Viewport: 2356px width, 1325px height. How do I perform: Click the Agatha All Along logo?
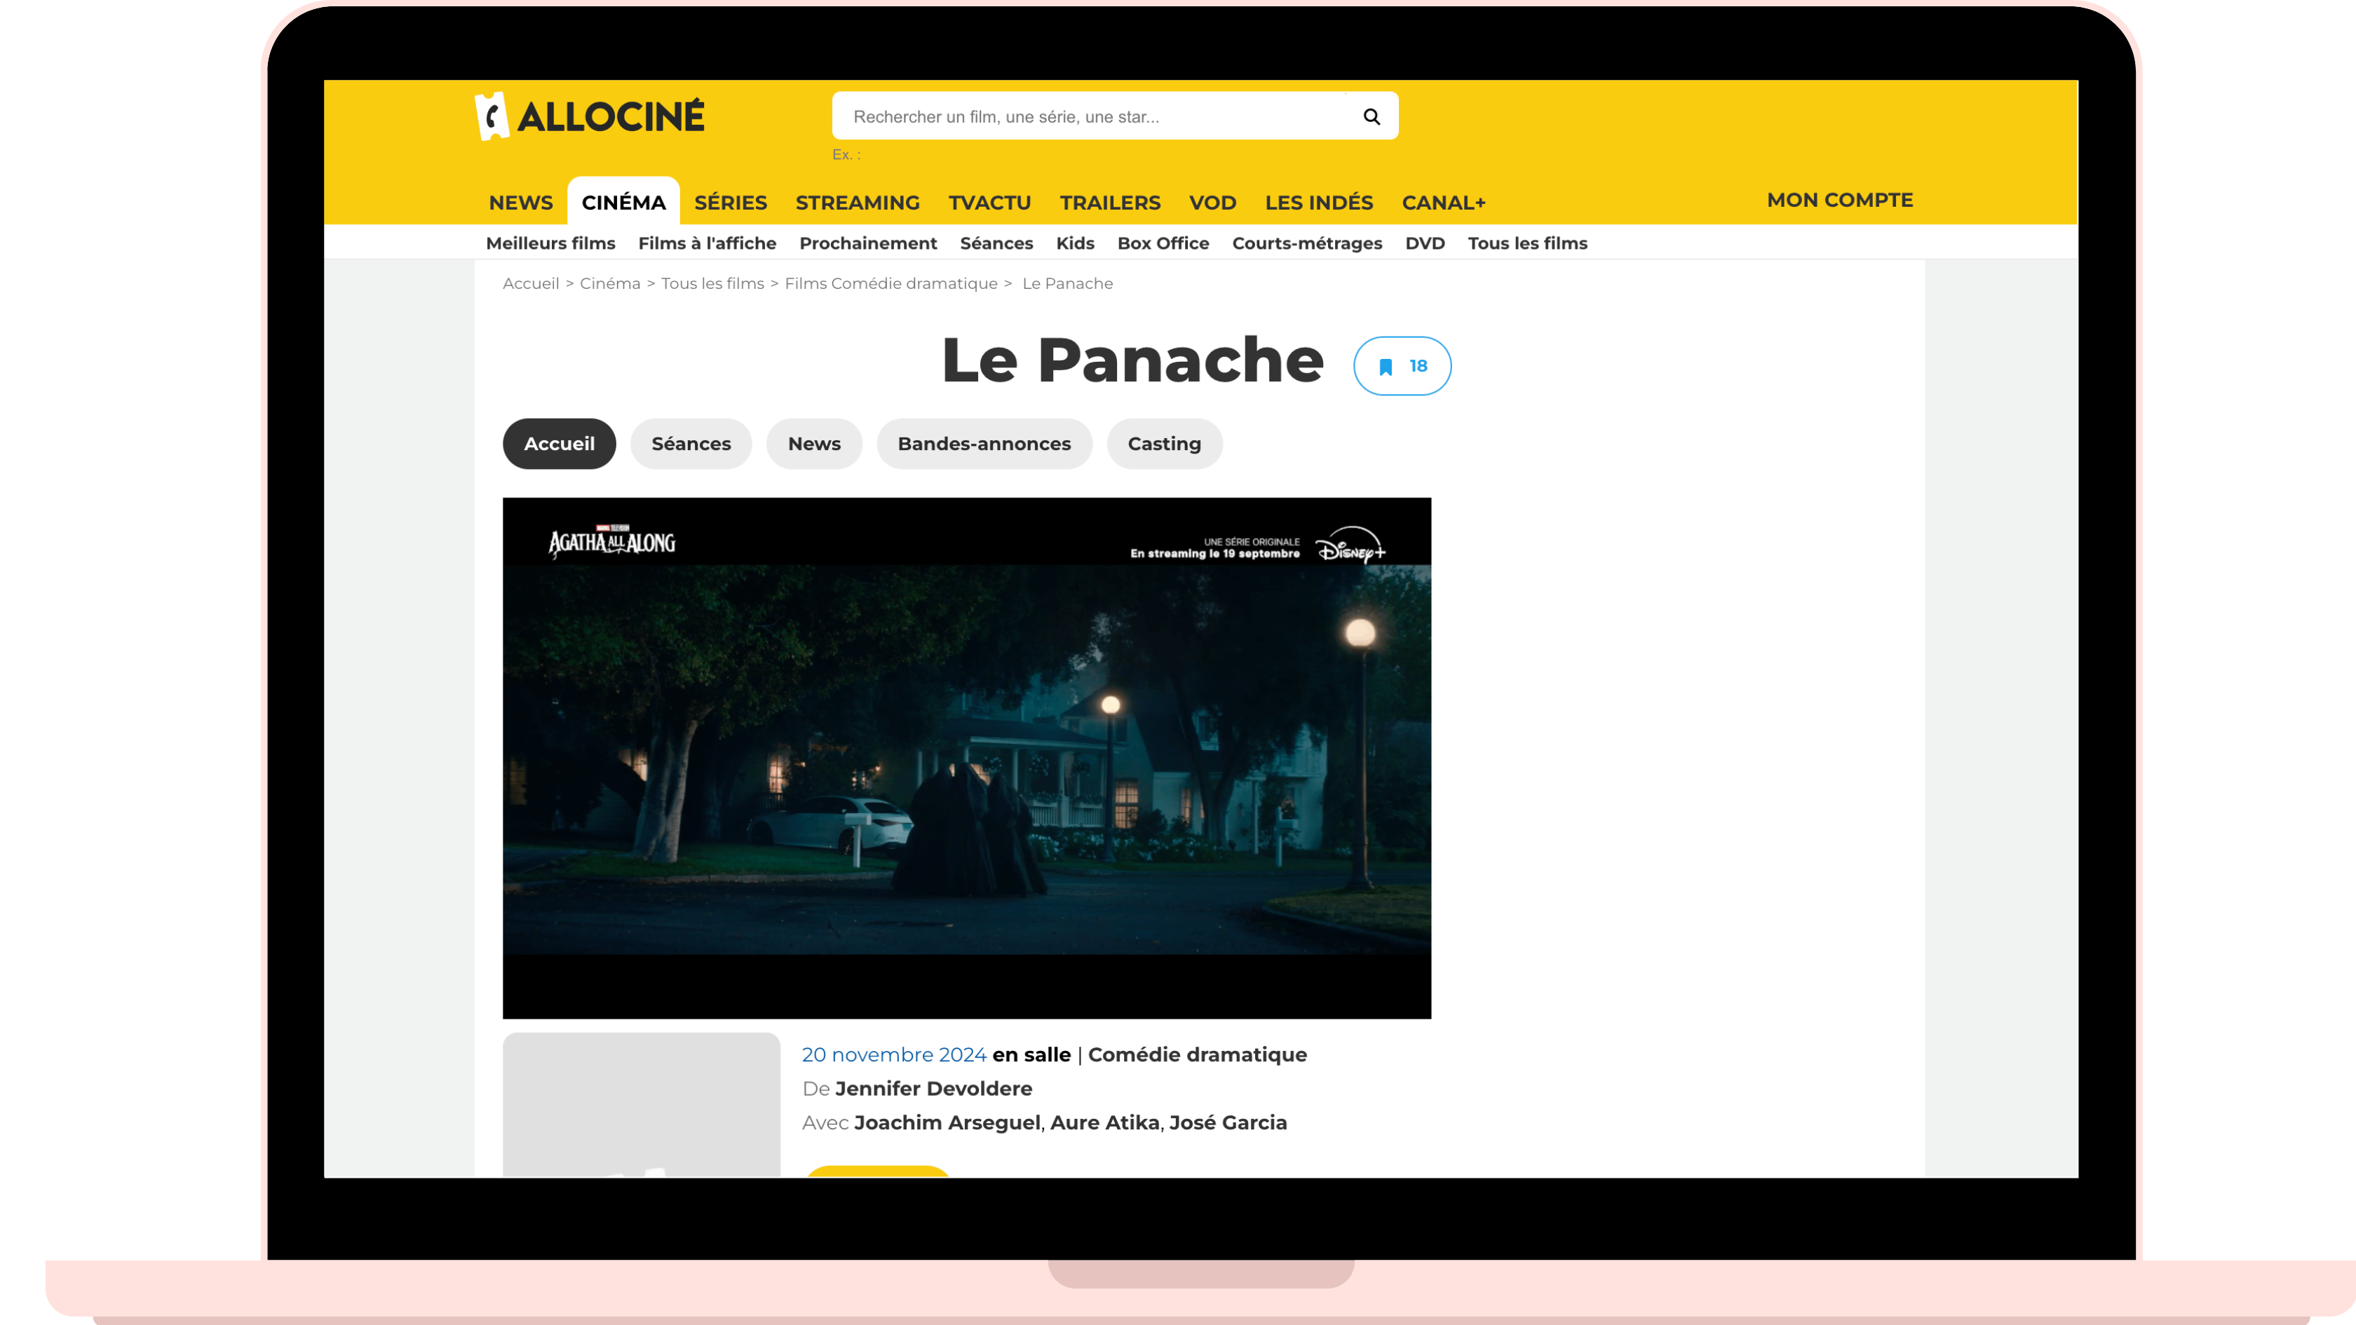[611, 542]
